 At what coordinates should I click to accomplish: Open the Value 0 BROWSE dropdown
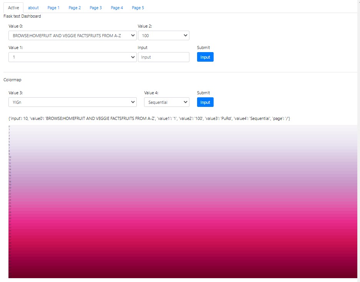click(x=72, y=35)
